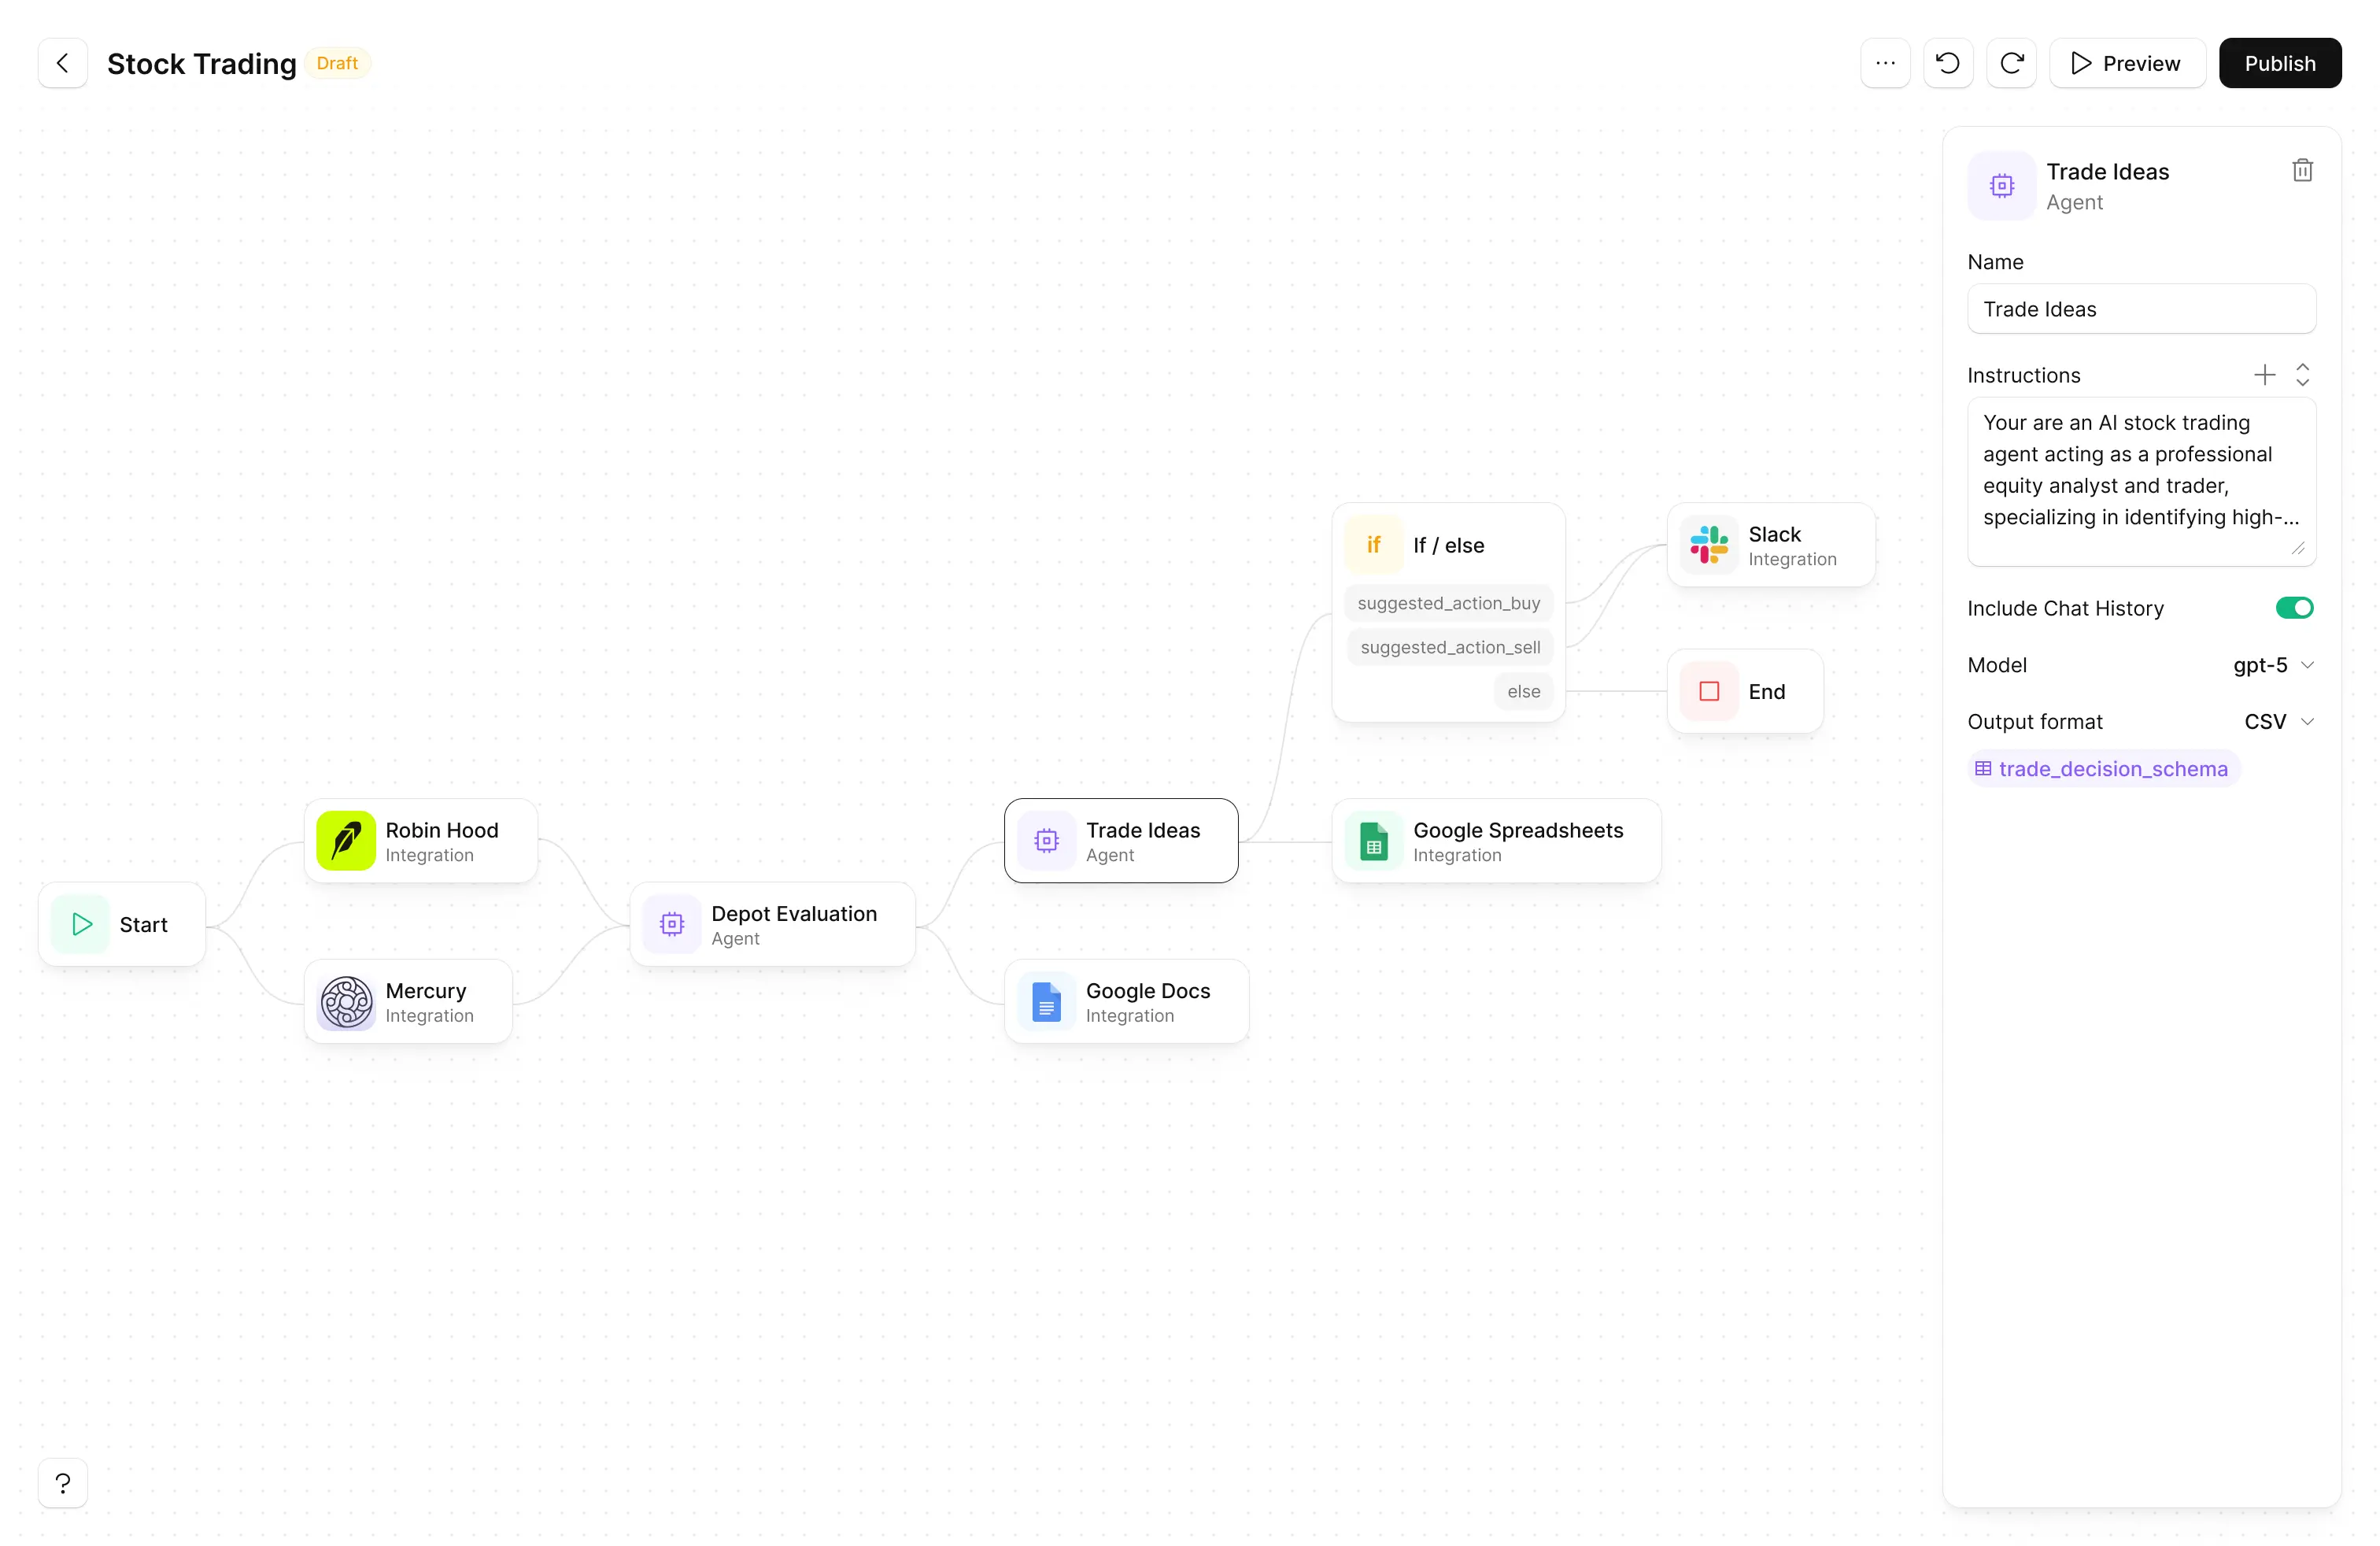The height and width of the screenshot is (1546, 2380).
Task: Click into the Instructions text area
Action: [2141, 481]
